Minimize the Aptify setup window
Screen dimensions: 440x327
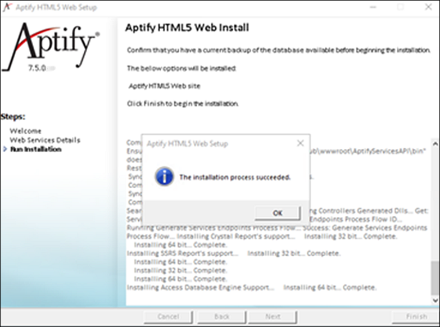(373, 7)
